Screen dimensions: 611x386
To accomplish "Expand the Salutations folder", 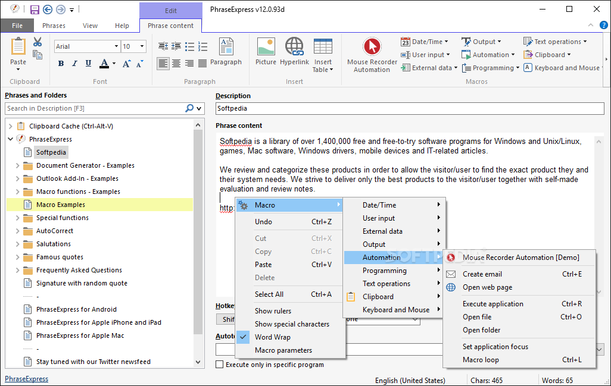I will pyautogui.click(x=17, y=244).
